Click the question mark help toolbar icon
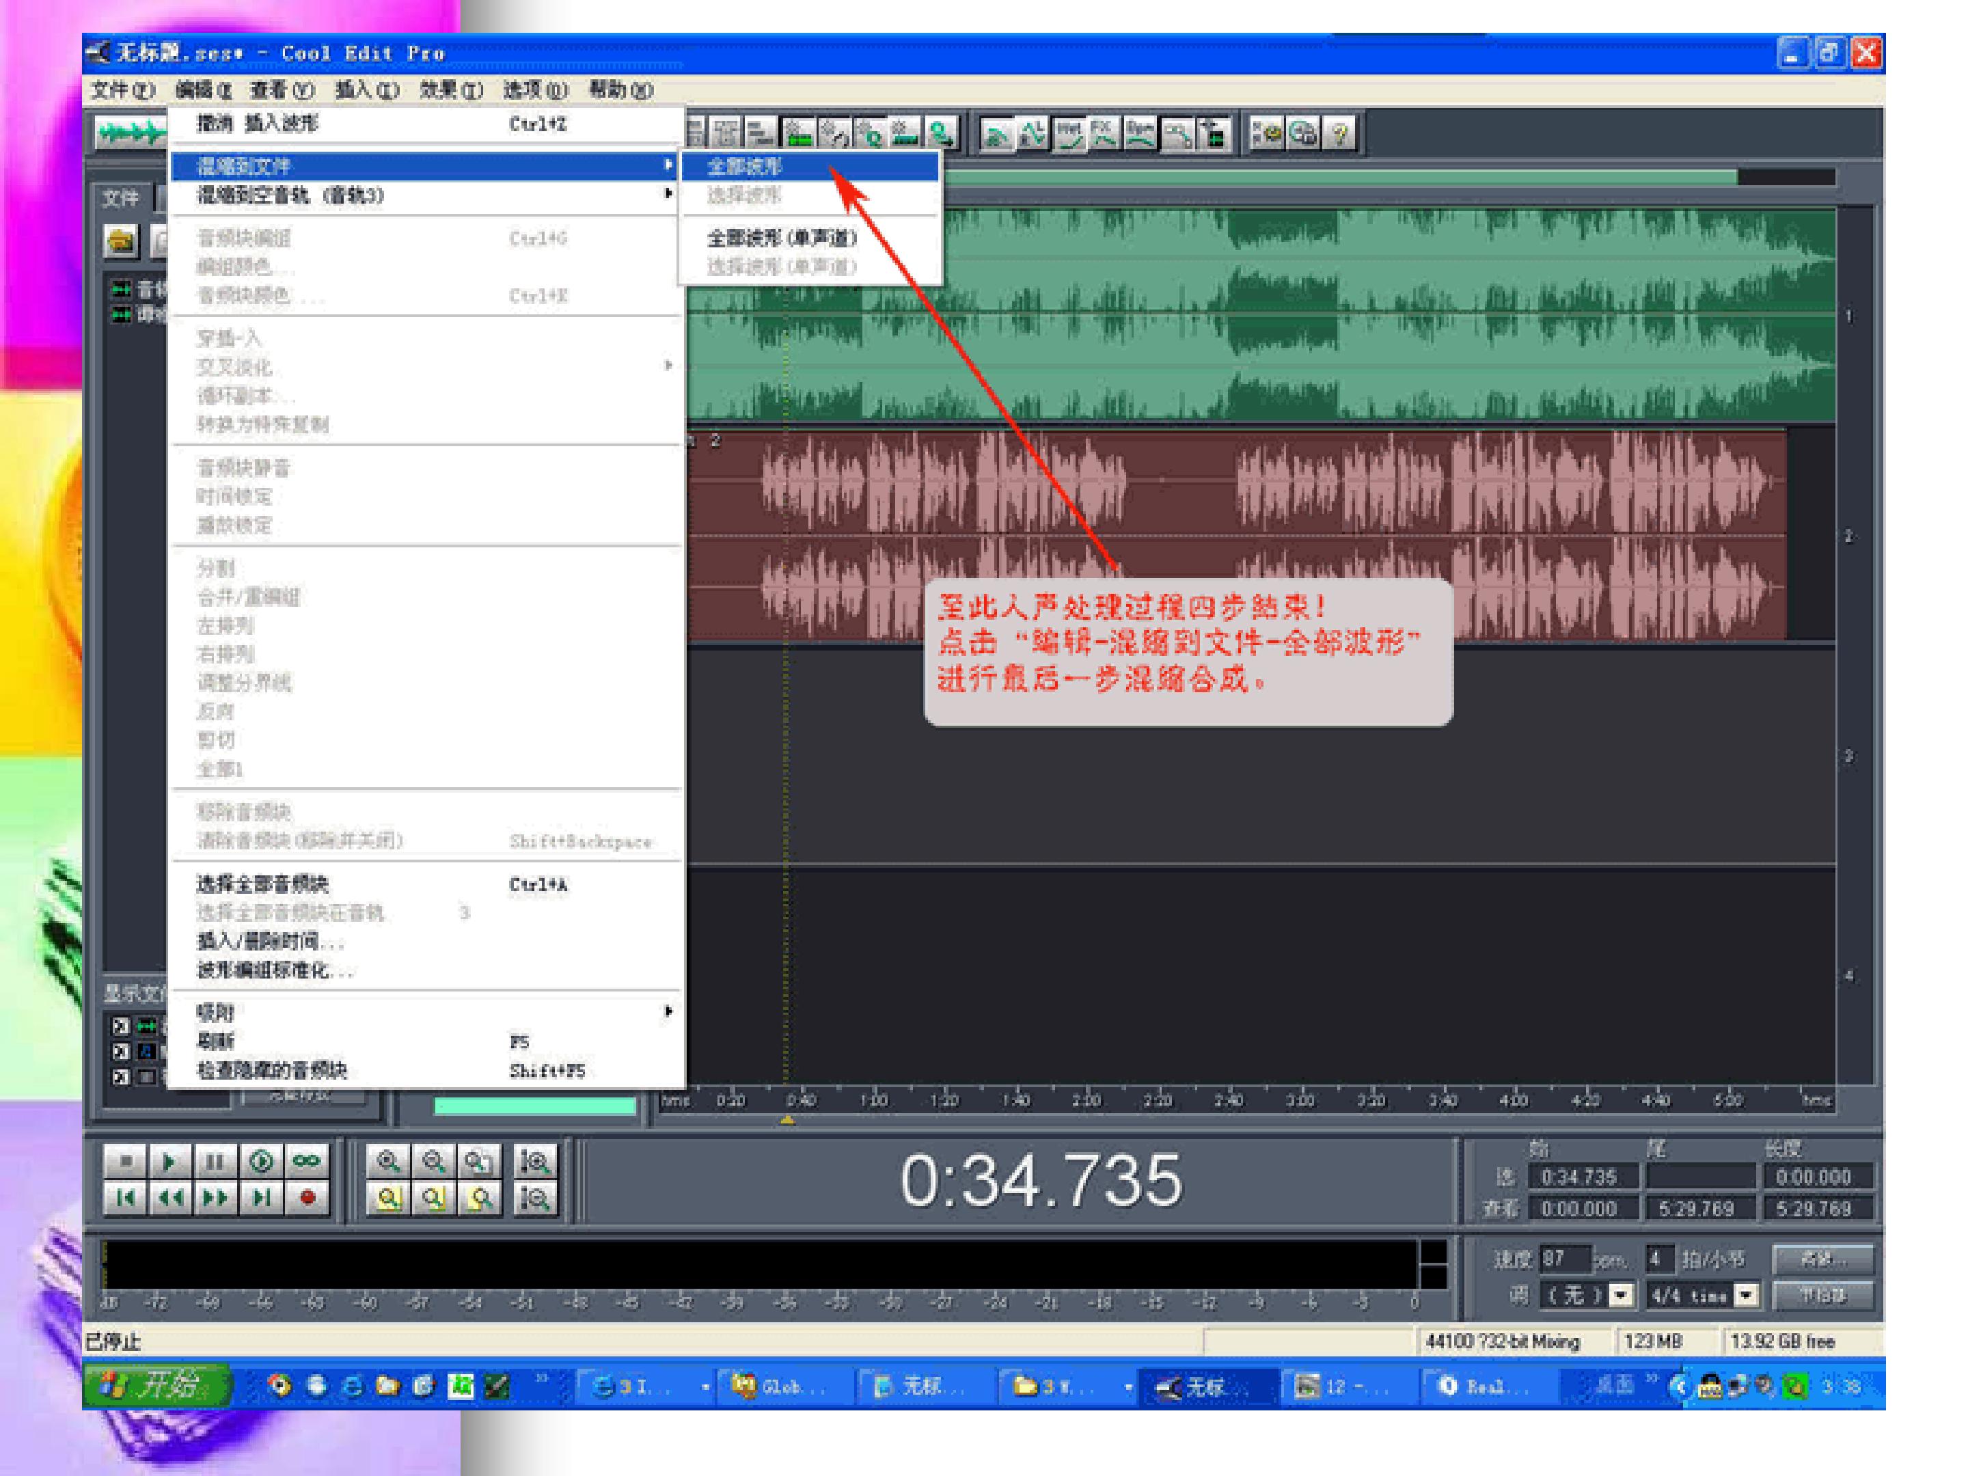Screen dimensions: 1968x1476 tap(1340, 133)
